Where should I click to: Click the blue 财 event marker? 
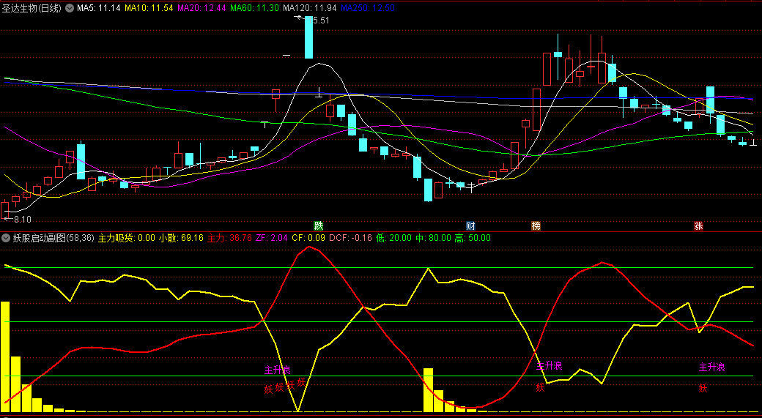point(470,225)
